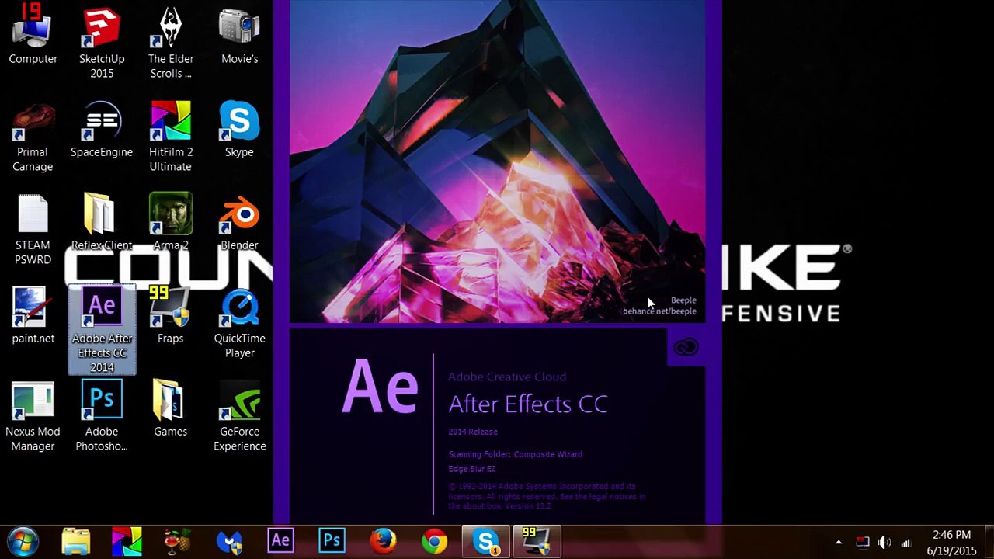This screenshot has width=994, height=559.
Task: Click the HitFilm icon in the taskbar
Action: click(x=127, y=541)
